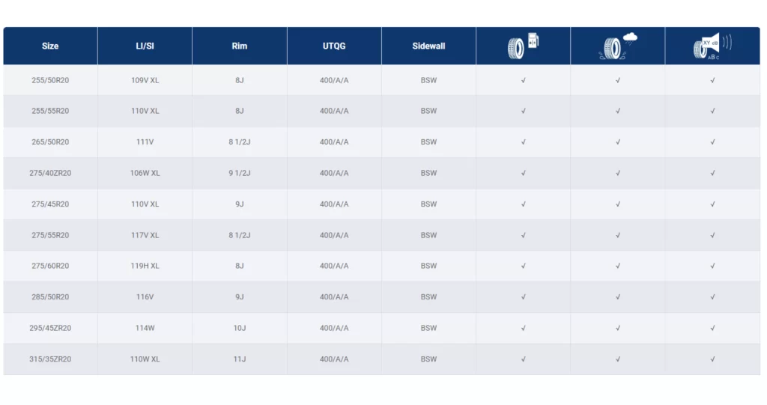Viewport: 767px width, 405px height.
Task: Click the wet grip tire icon header
Action: pos(618,46)
